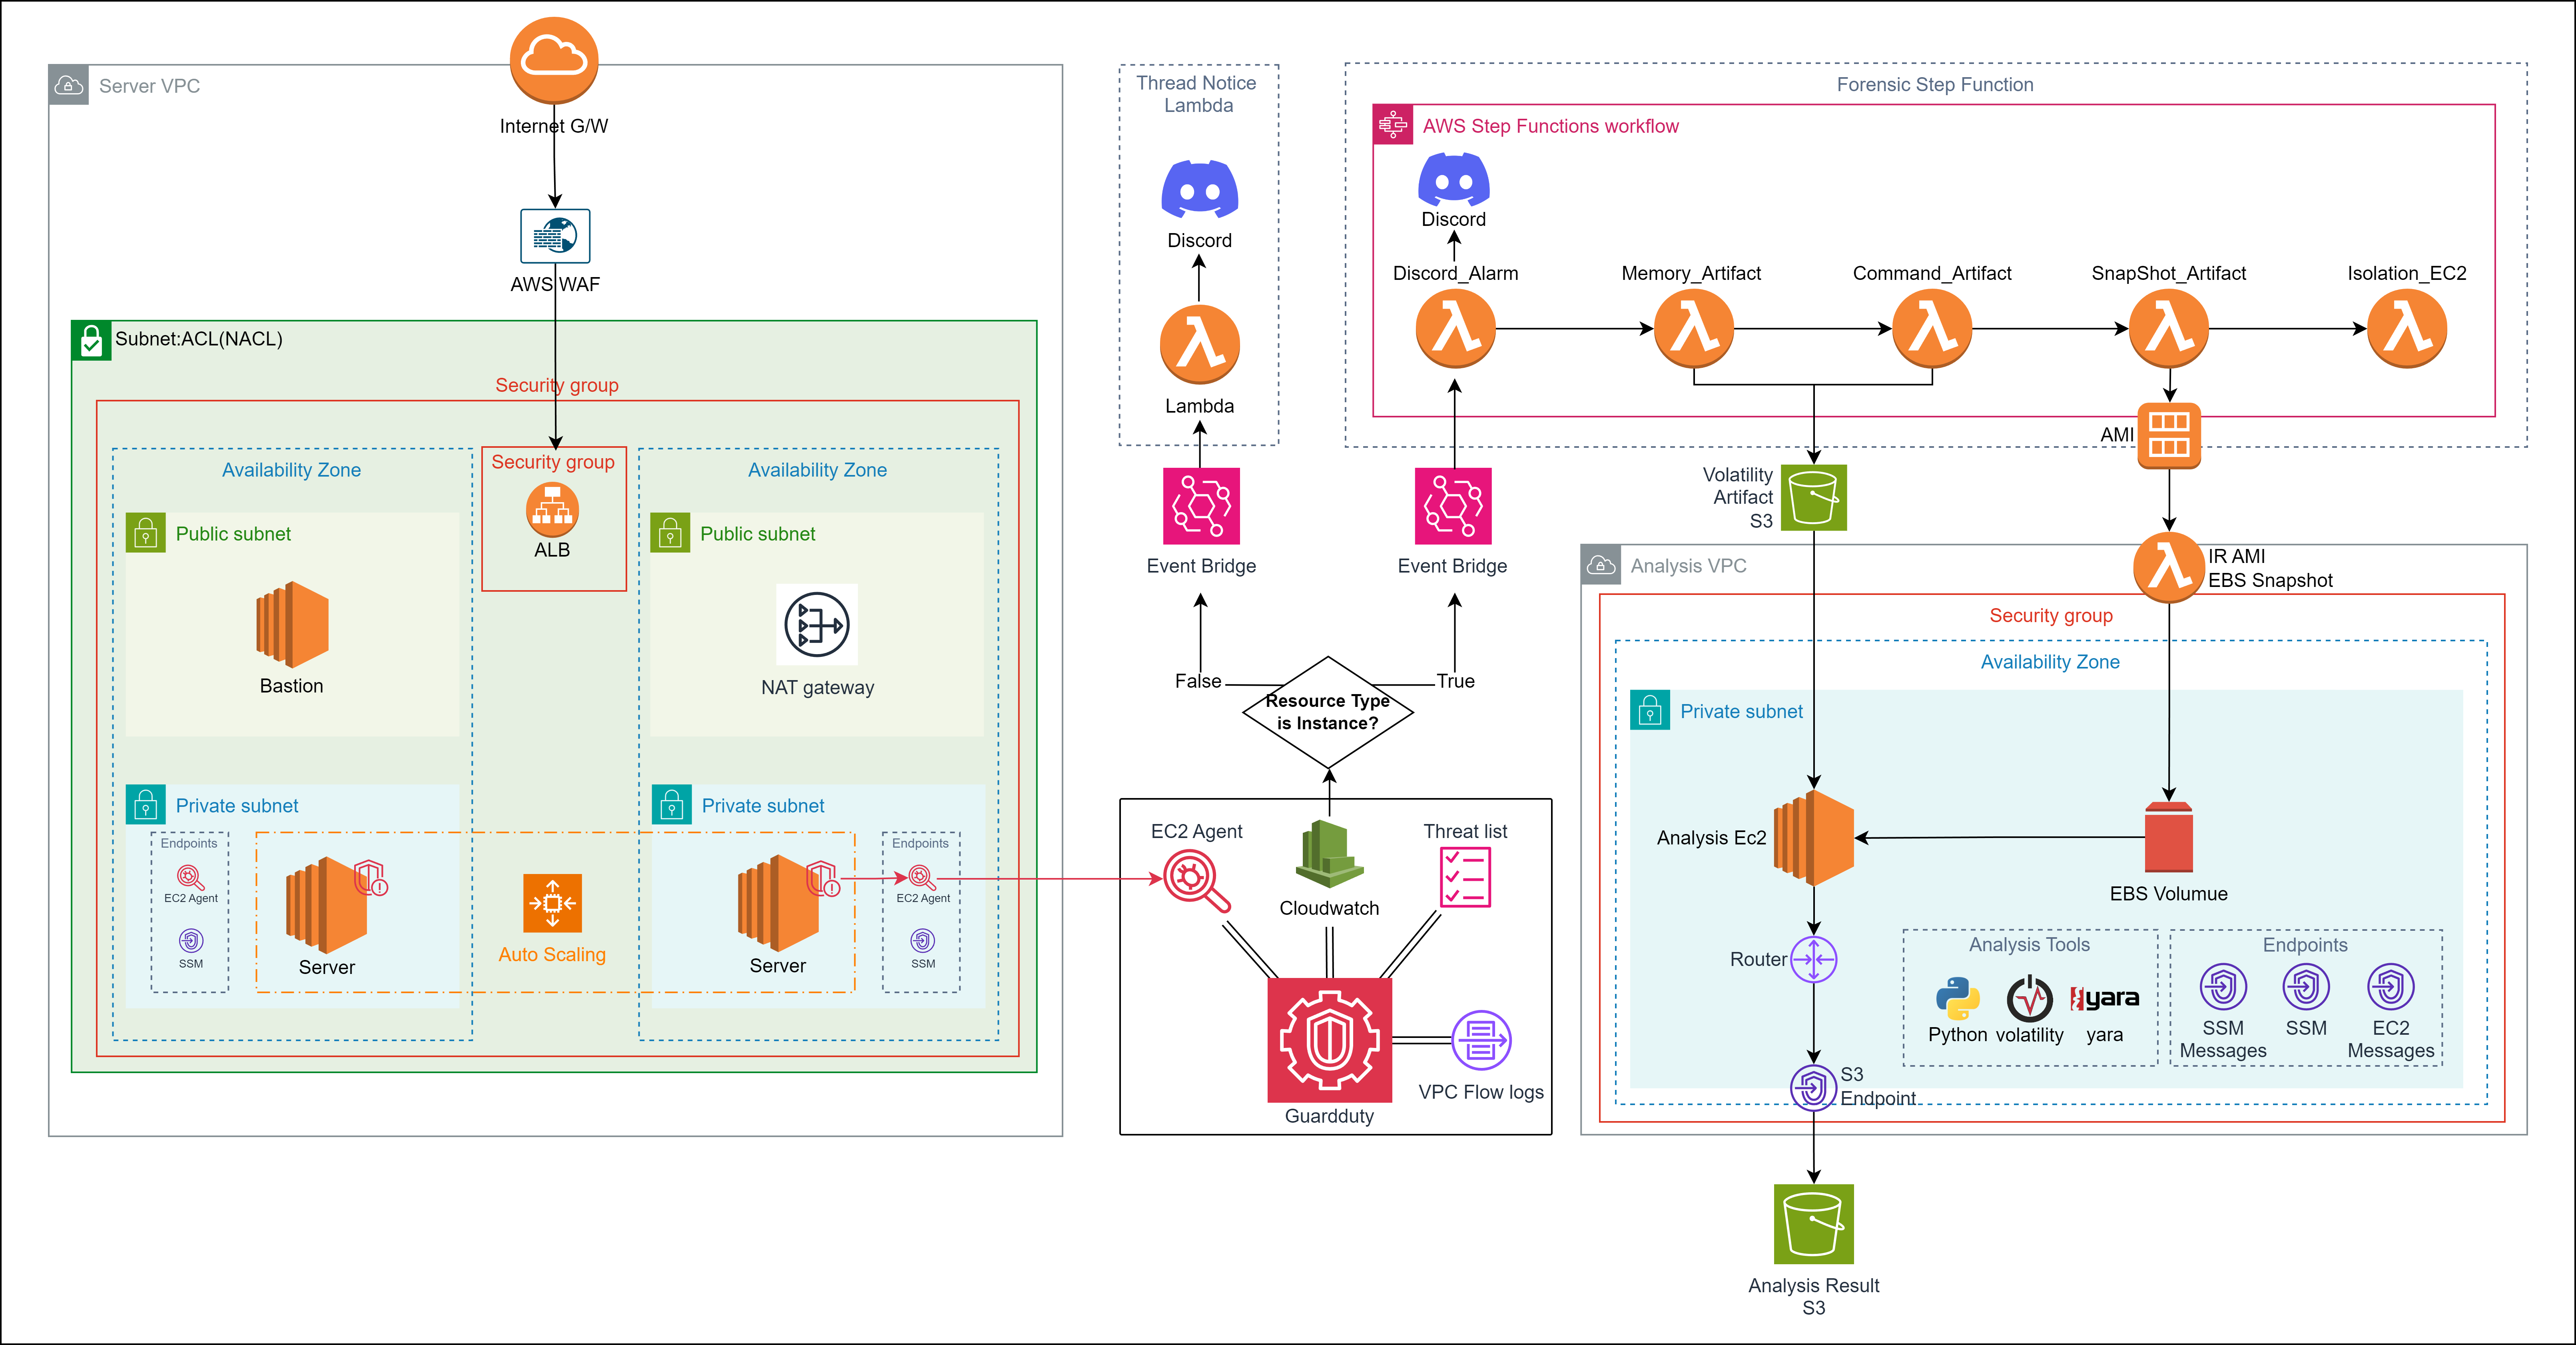The width and height of the screenshot is (2576, 1345).
Task: Click the Guardduty shield icon
Action: (x=1329, y=1040)
